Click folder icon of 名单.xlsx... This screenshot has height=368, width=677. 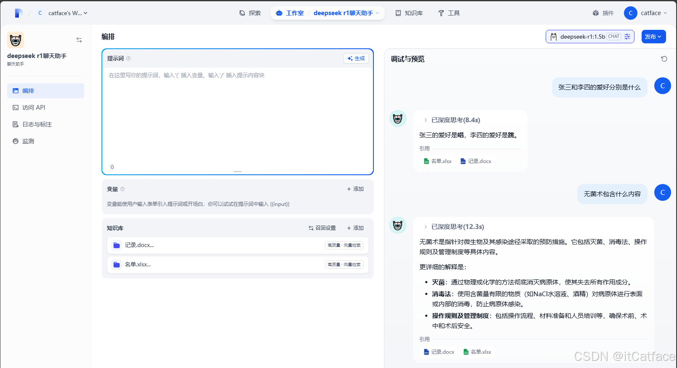(117, 265)
